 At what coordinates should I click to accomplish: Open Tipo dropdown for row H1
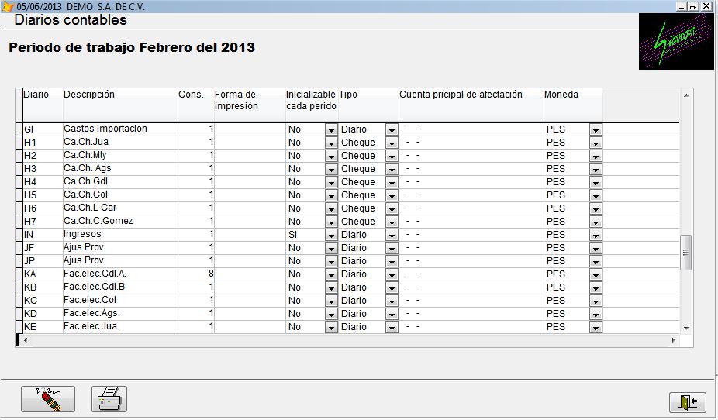(392, 143)
